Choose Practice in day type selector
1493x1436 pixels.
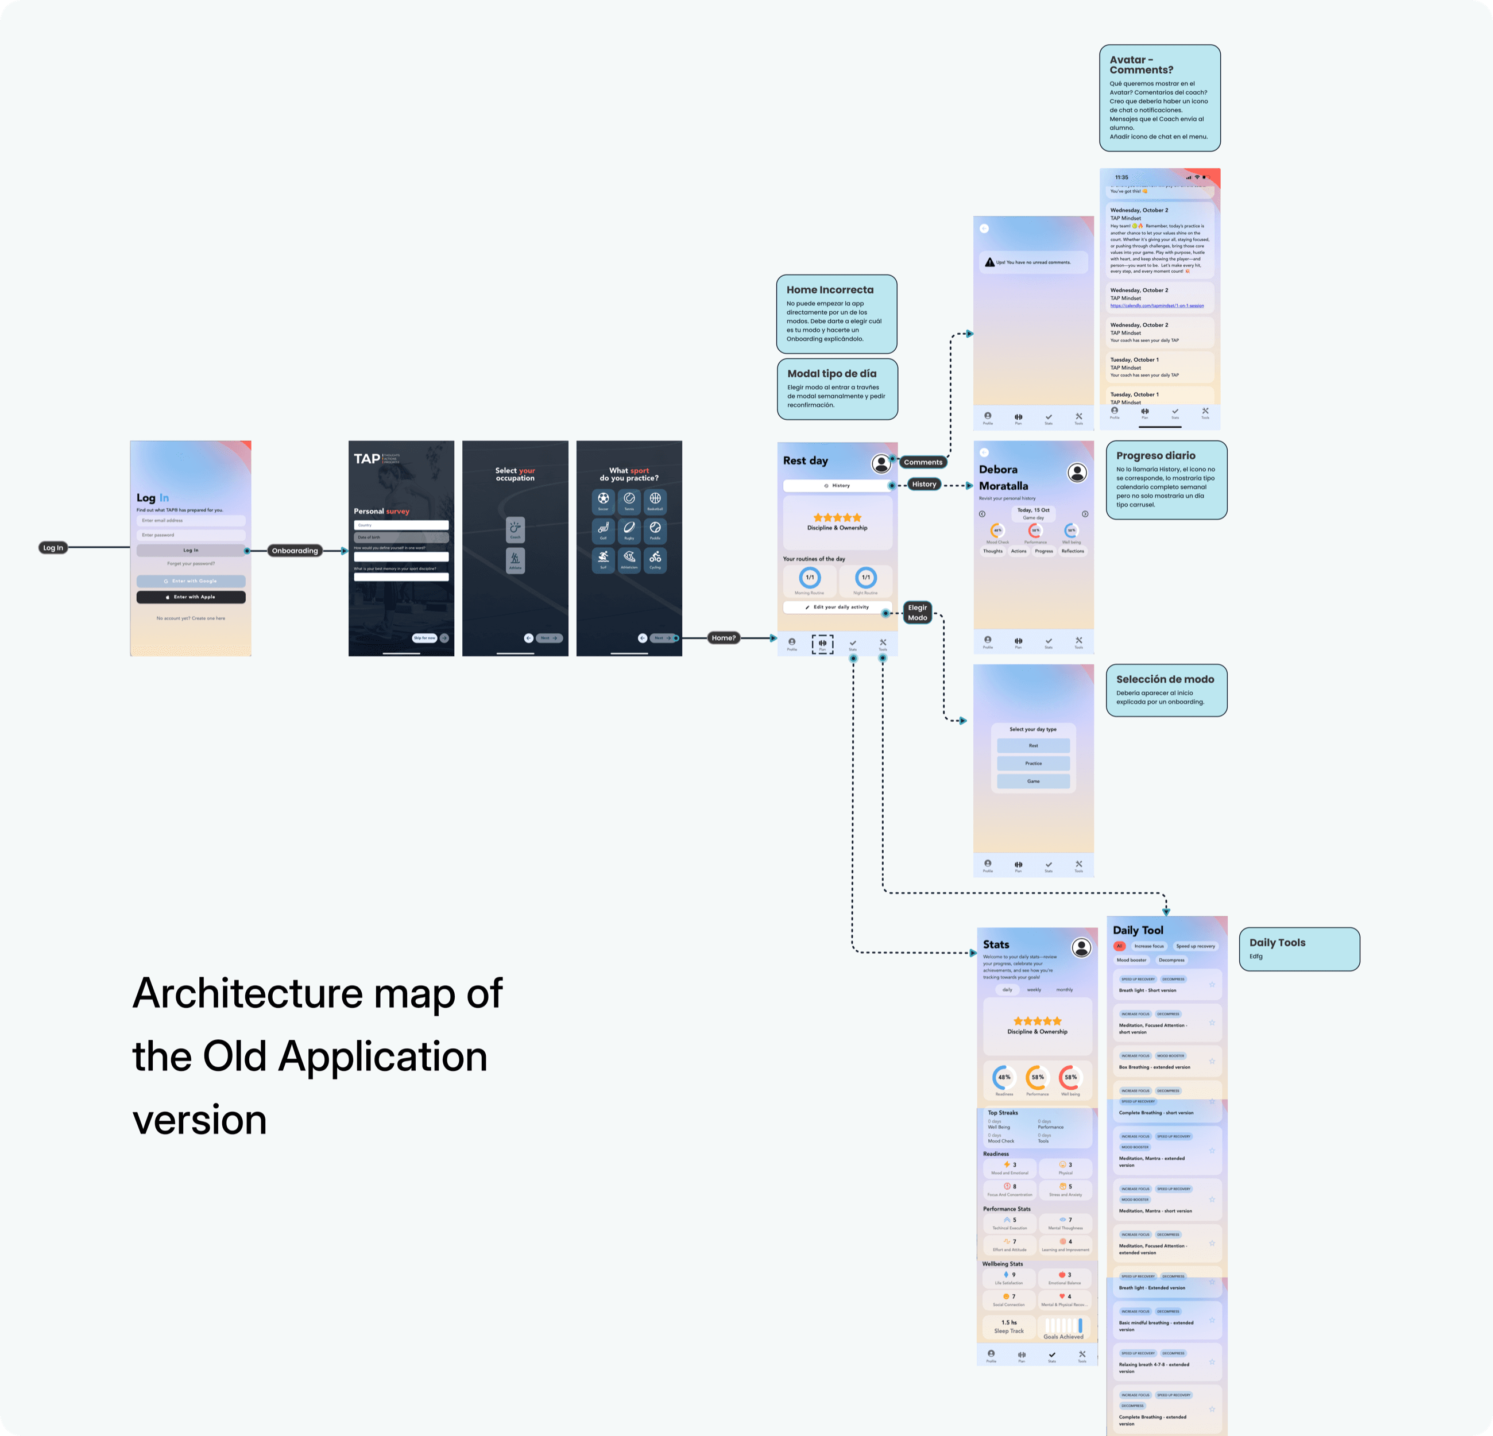pos(1034,763)
